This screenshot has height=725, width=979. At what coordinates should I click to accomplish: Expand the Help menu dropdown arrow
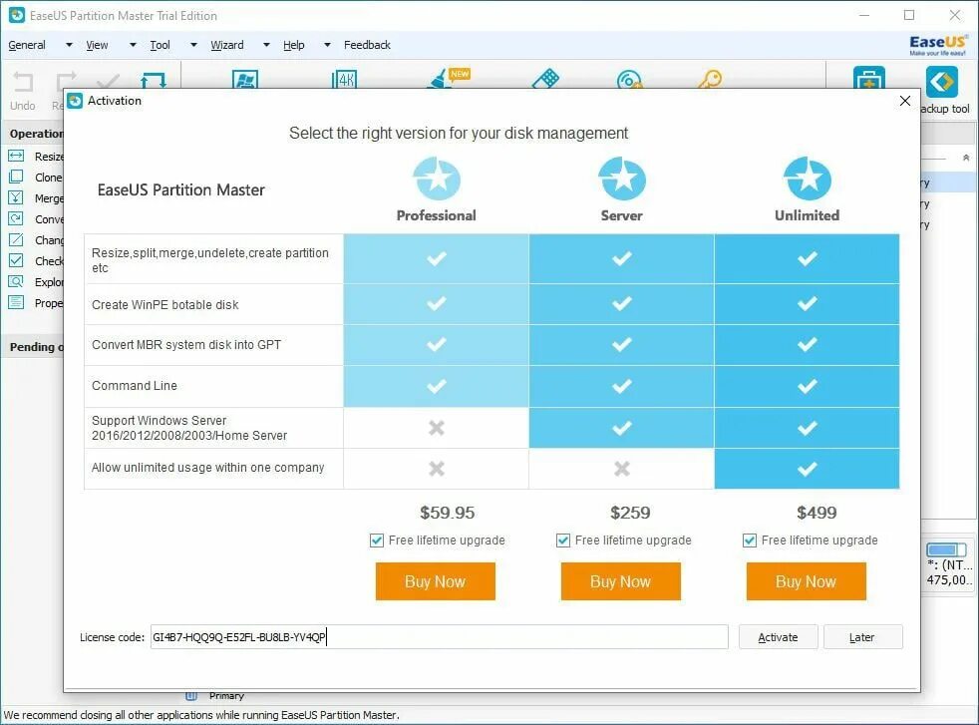click(327, 45)
